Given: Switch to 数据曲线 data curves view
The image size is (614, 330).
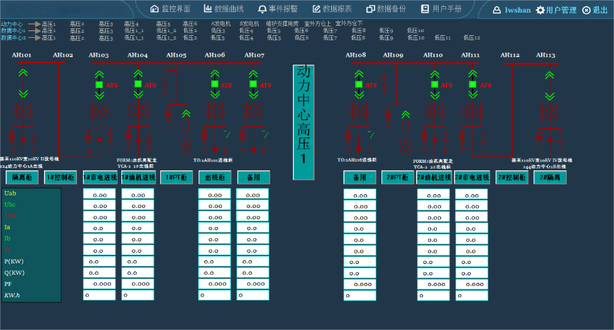Looking at the screenshot, I should pyautogui.click(x=224, y=9).
